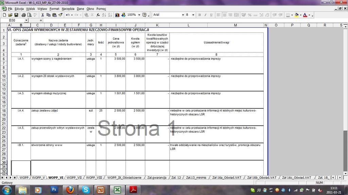Decrease the indent
Screen dimensions: 348x195
[275, 15]
